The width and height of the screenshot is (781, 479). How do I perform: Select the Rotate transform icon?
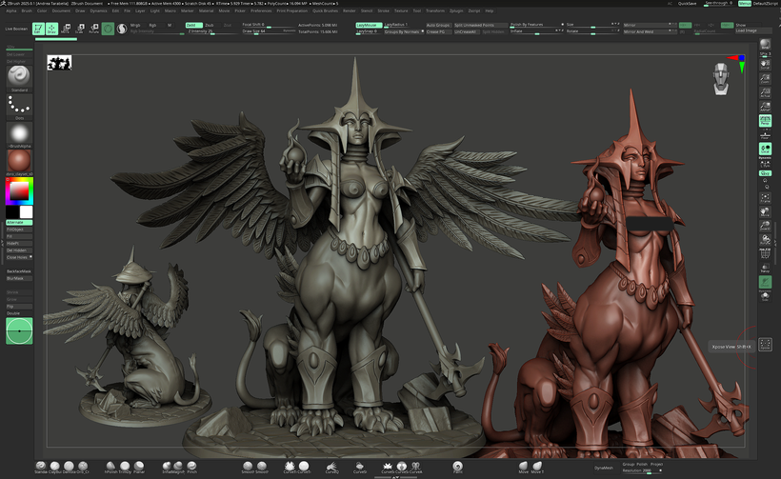pyautogui.click(x=93, y=29)
